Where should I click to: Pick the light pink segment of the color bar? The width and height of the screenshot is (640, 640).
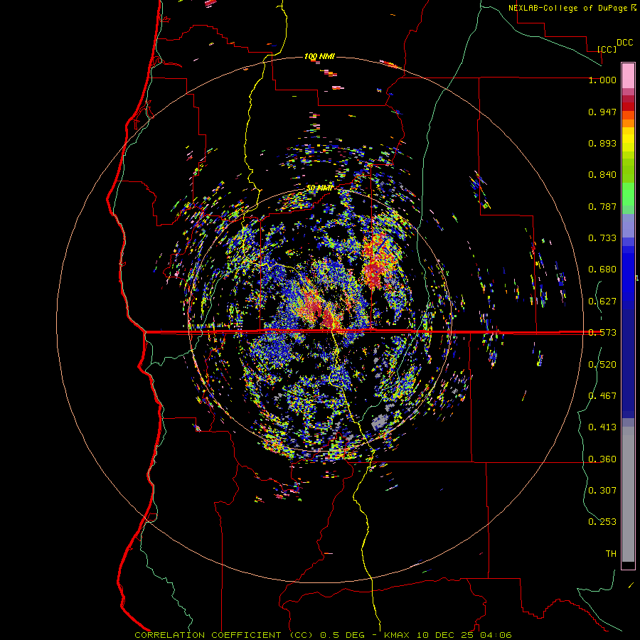tap(628, 75)
